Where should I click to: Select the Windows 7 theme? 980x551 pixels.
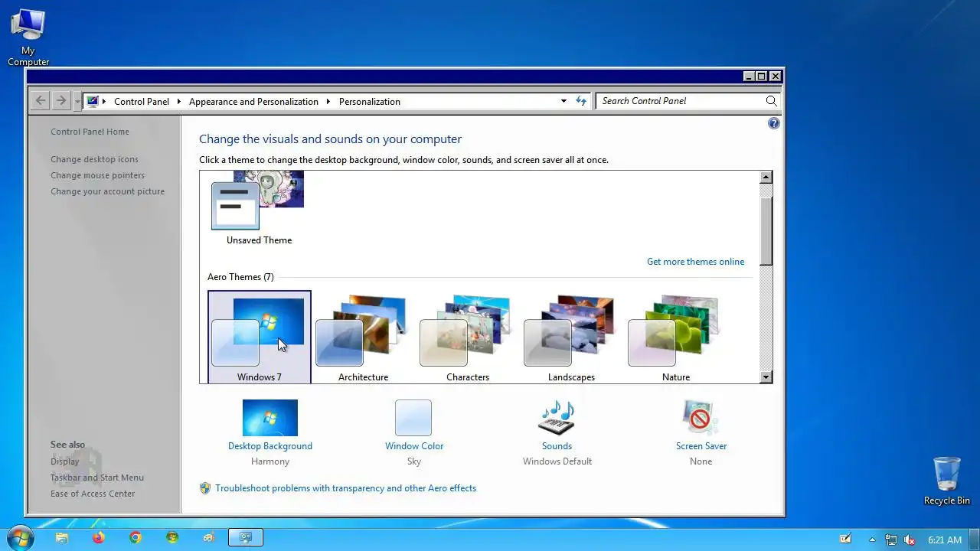[x=260, y=337]
